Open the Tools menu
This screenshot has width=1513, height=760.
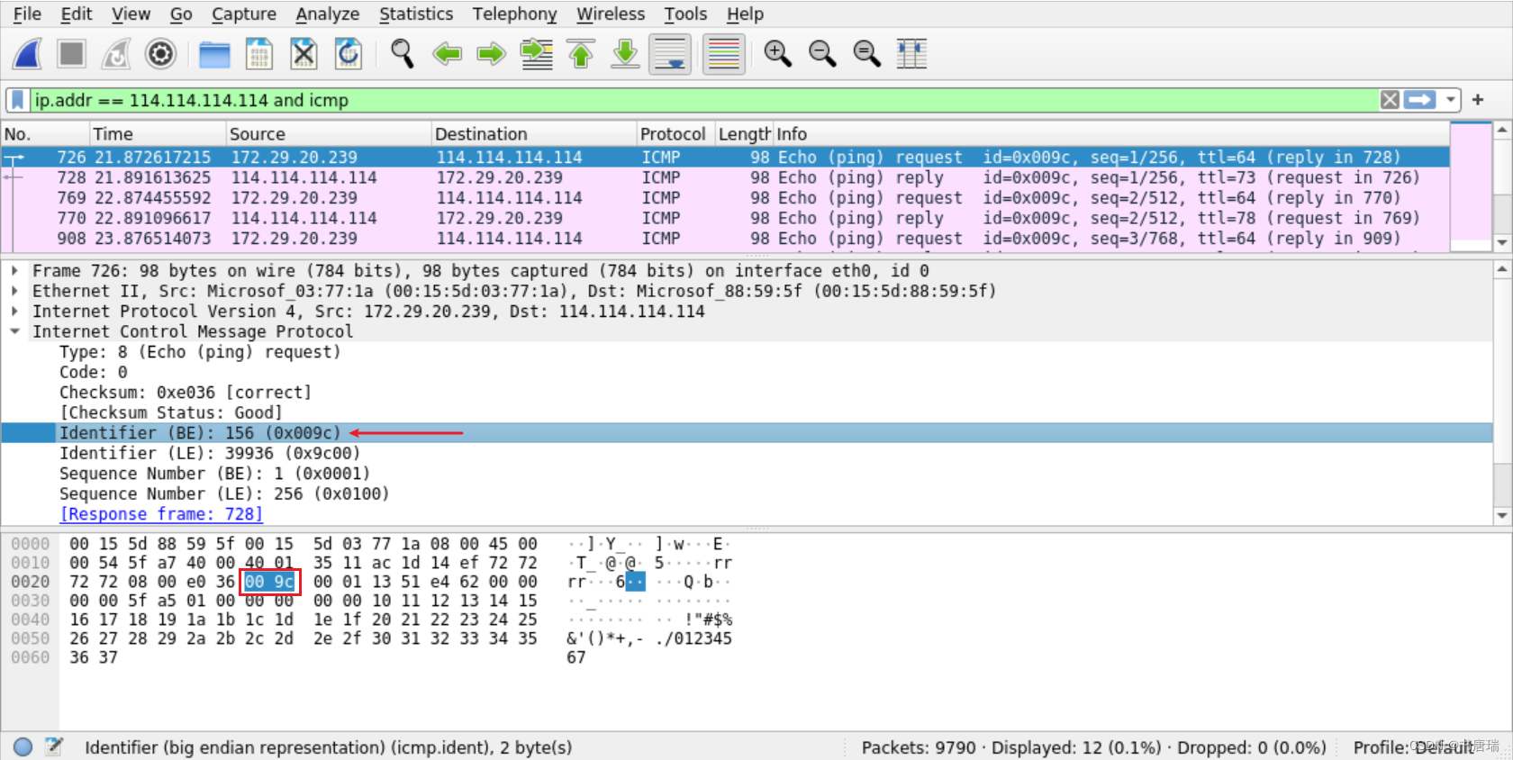pos(685,14)
